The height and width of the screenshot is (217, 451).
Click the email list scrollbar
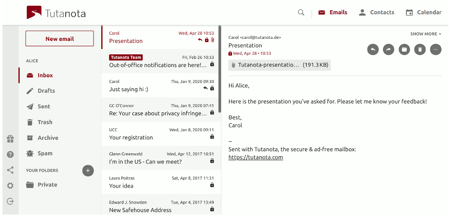pos(220,69)
